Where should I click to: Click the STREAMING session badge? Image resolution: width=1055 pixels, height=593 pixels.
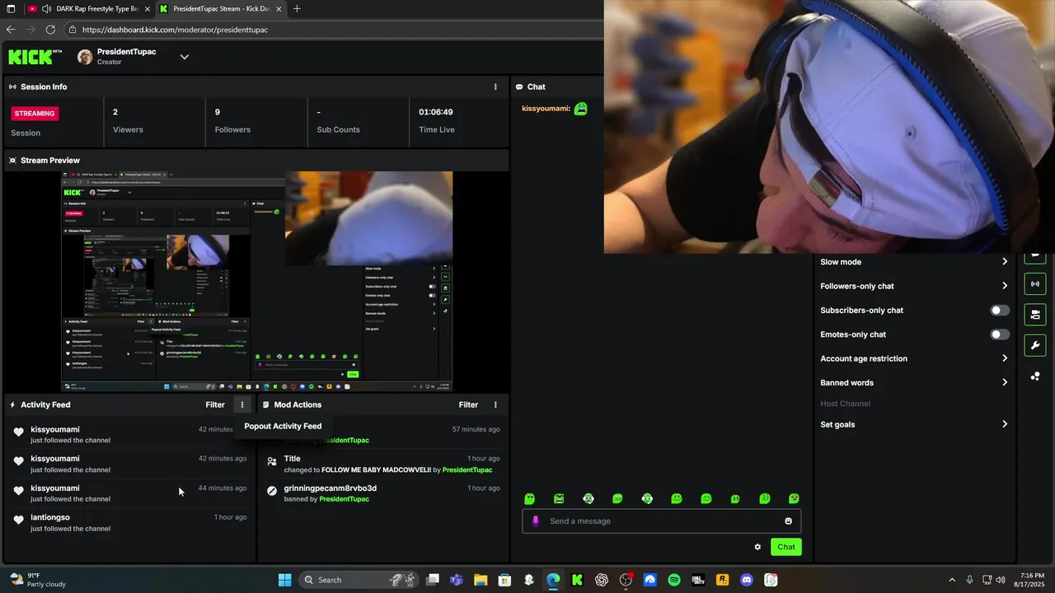pyautogui.click(x=35, y=114)
